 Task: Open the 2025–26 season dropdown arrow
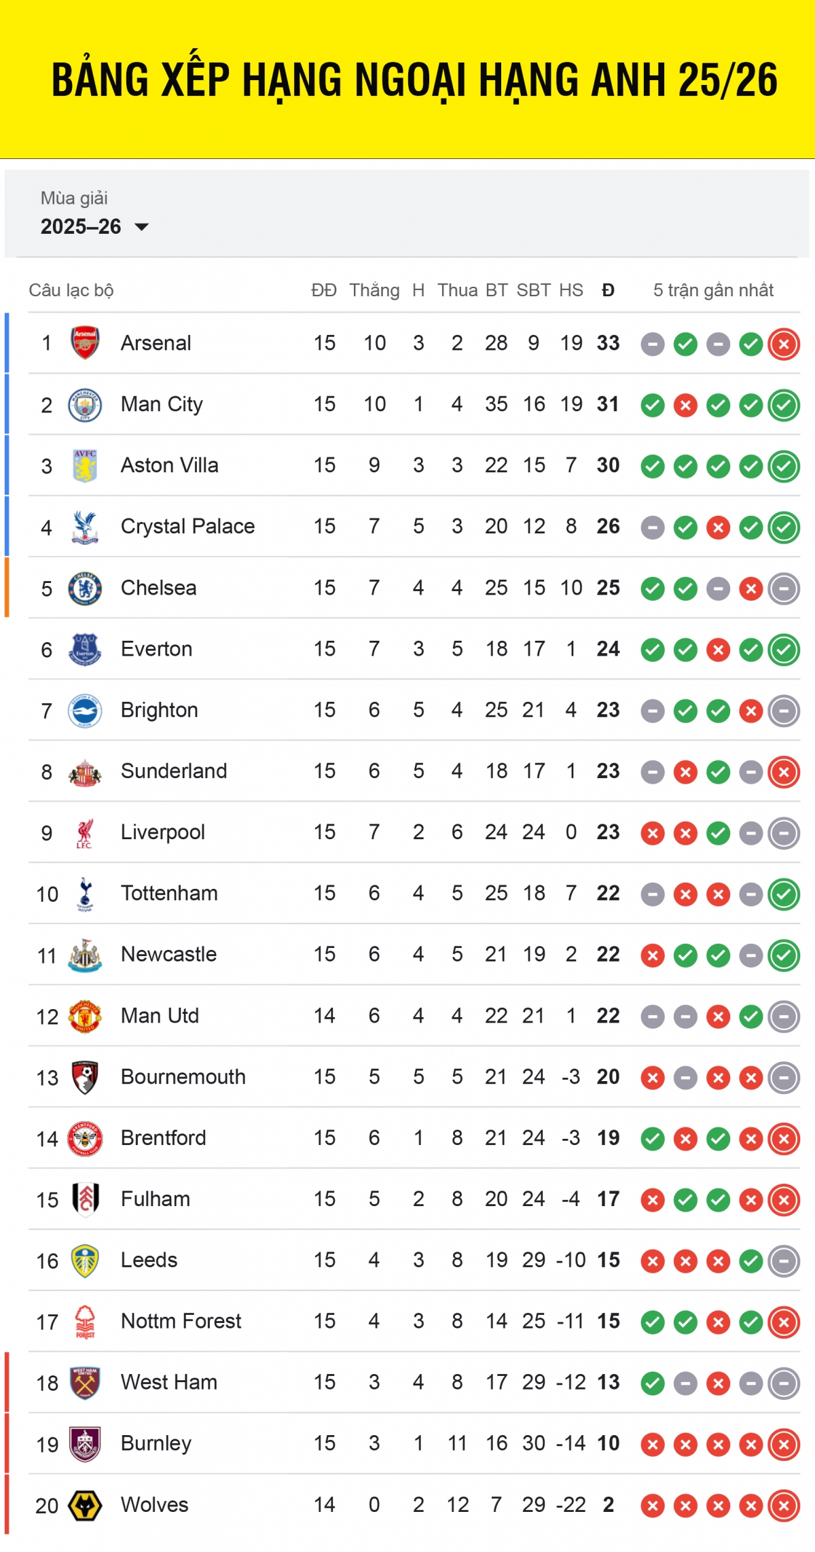pyautogui.click(x=141, y=227)
